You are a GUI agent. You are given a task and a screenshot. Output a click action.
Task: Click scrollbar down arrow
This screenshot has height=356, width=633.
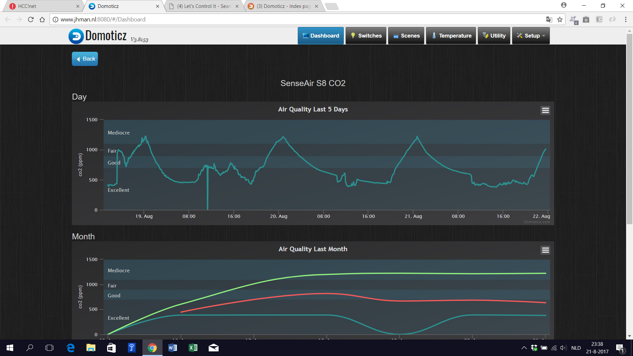(x=629, y=336)
